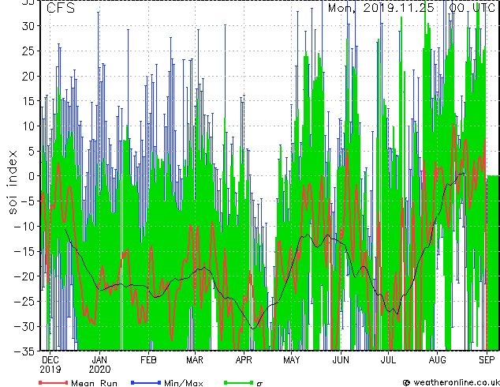Image resolution: width=500 pixels, height=387 pixels.
Task: Click the 'soi index' axis title
Action: (13, 182)
